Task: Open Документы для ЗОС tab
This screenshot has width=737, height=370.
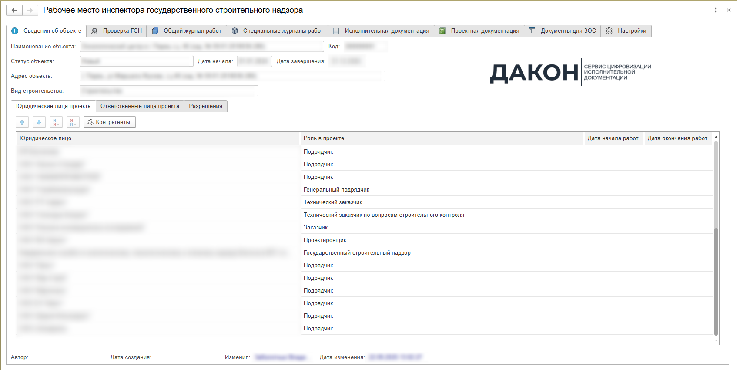Action: click(563, 31)
